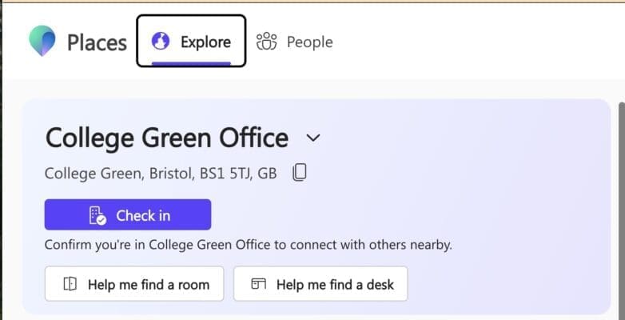
Task: Copy the office address to clipboard
Action: [x=299, y=172]
